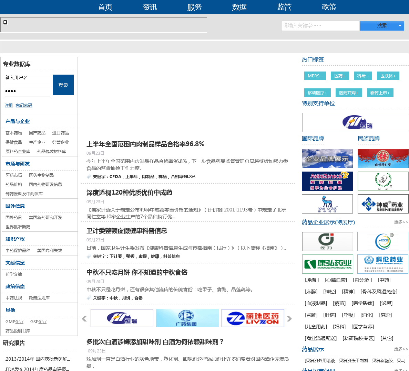The image size is (409, 371).
Task: Open 更多>> beside 药品企业展示
Action: (x=401, y=222)
